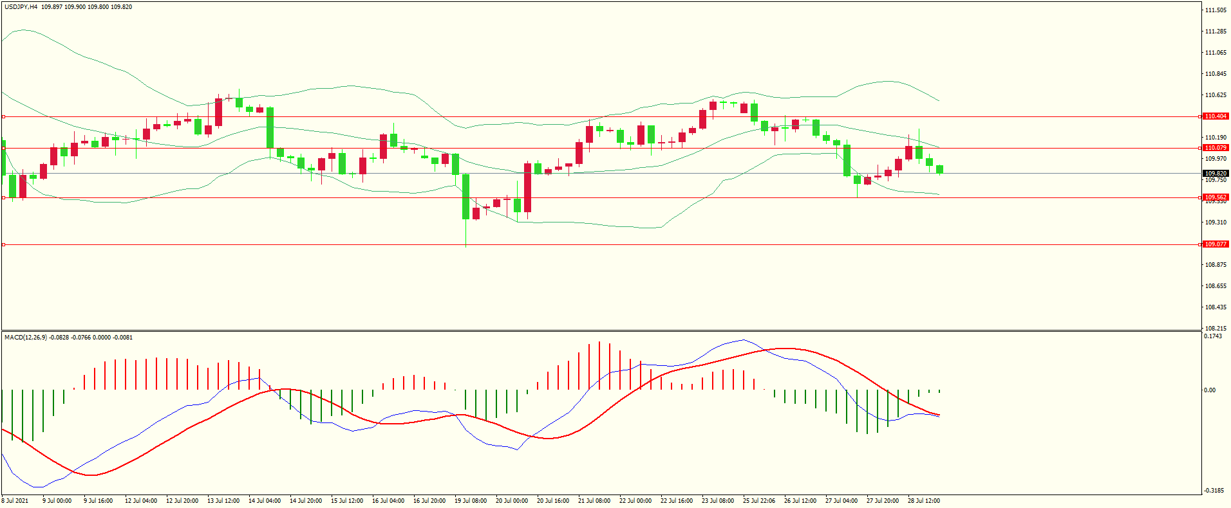Viewport: 1231px width, 508px height.
Task: Click the 110.404 horizontal line price tag
Action: 1216,116
